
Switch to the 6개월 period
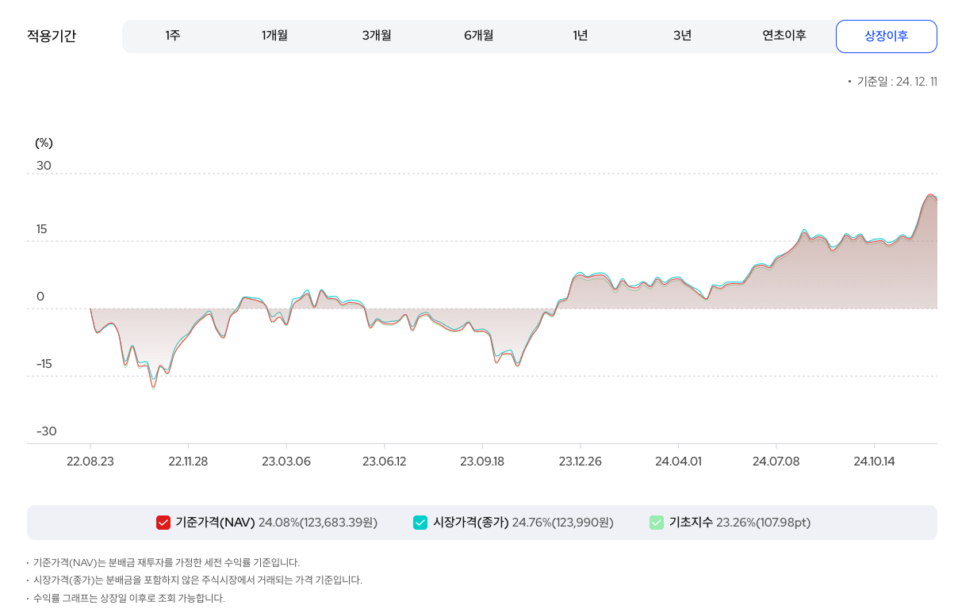[x=479, y=36]
